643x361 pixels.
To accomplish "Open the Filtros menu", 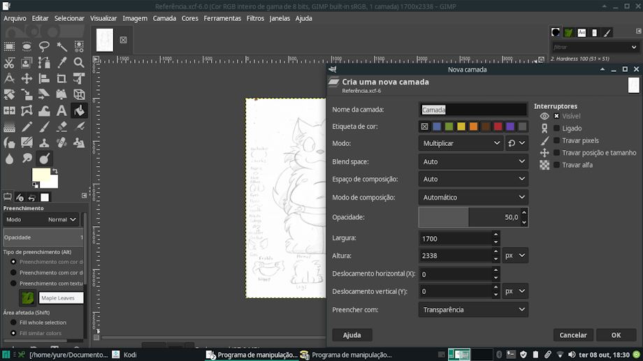I will click(255, 18).
